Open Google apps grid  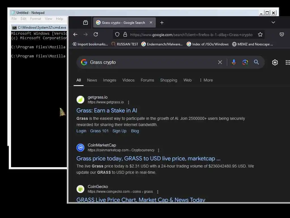click(x=288, y=62)
